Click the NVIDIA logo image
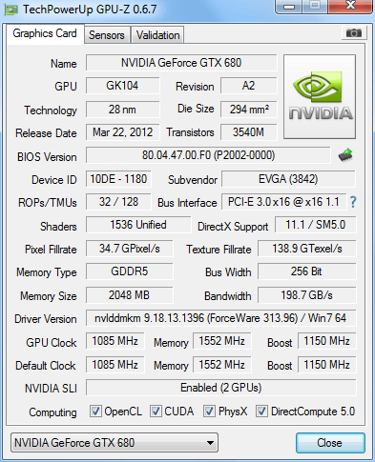Screen dimensions: 375x462 (320, 96)
